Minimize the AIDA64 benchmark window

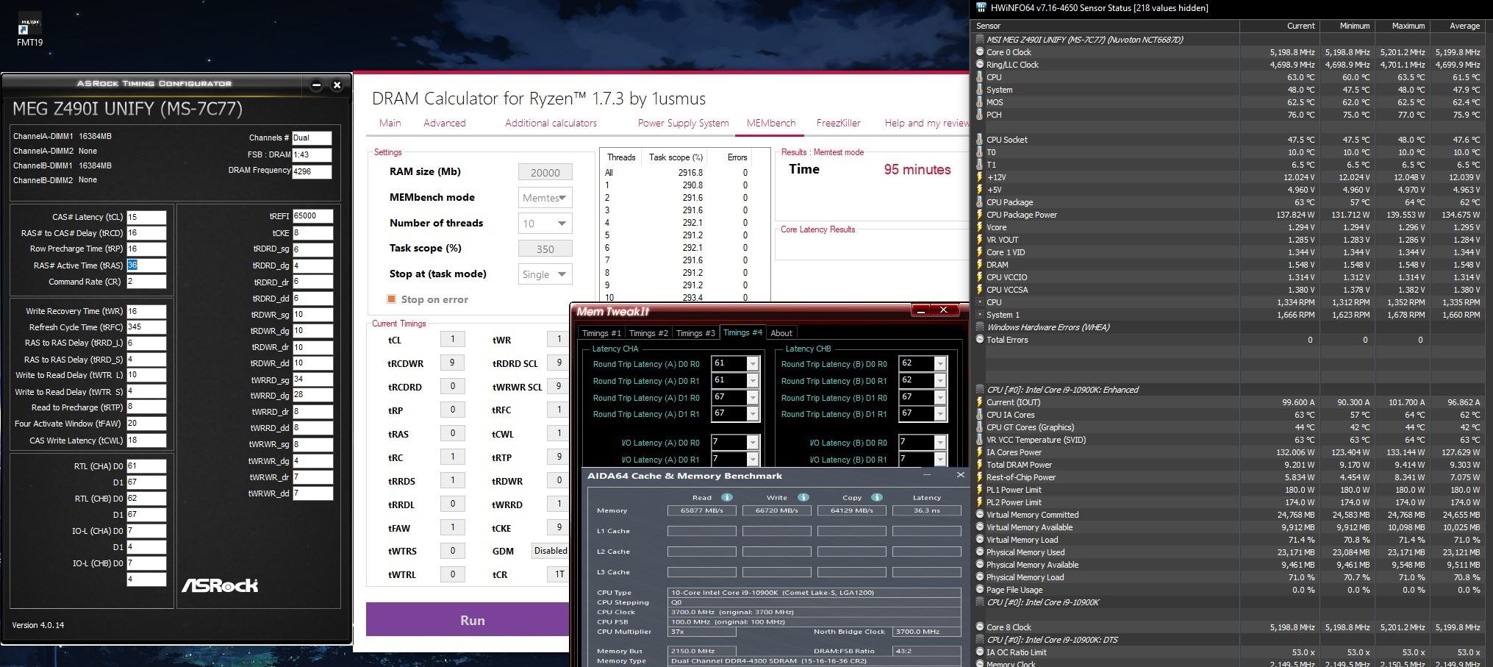click(x=926, y=475)
